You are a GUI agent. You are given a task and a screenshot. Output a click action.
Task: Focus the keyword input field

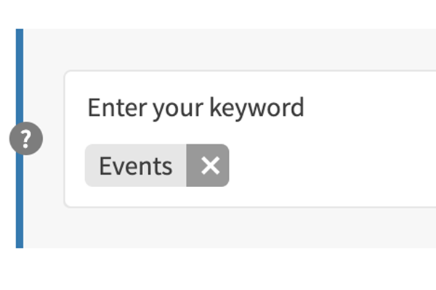coord(327,166)
